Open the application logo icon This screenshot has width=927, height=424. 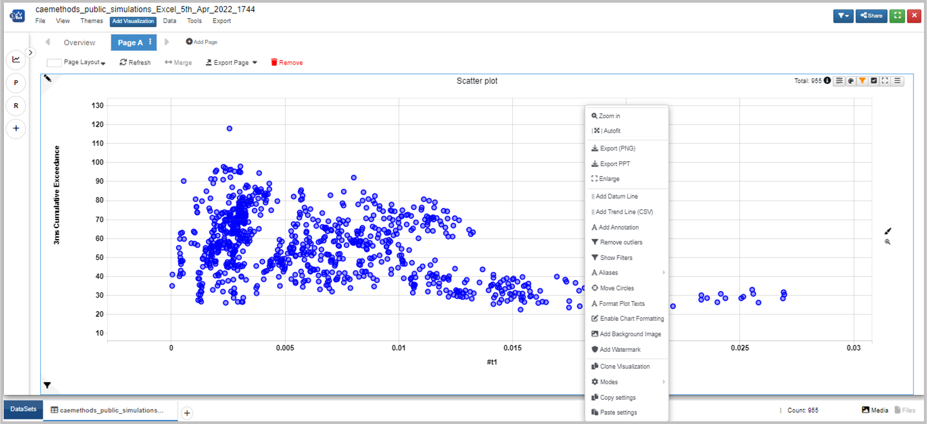click(17, 15)
